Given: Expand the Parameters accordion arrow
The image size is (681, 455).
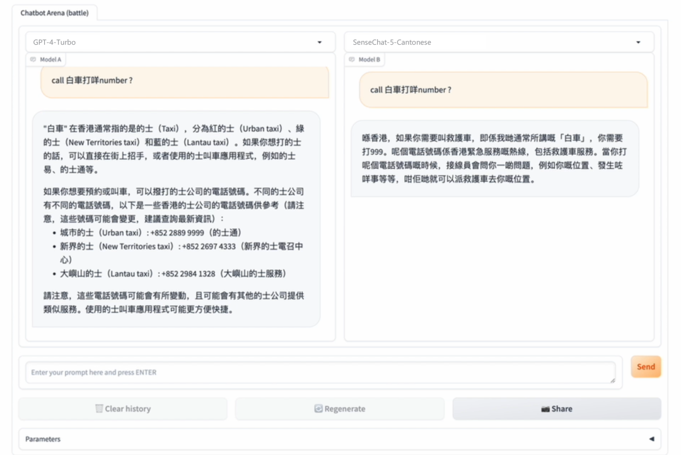Looking at the screenshot, I should point(651,439).
